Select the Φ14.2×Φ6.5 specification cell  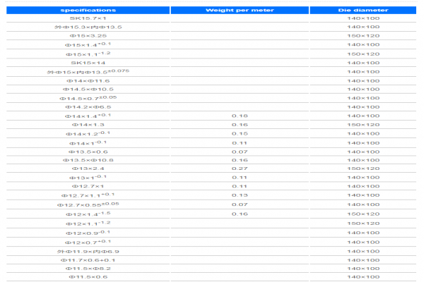point(88,107)
